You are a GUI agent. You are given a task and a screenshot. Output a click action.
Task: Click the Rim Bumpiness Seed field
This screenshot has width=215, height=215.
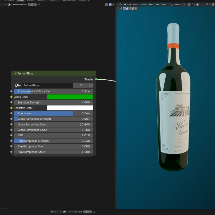54,146
